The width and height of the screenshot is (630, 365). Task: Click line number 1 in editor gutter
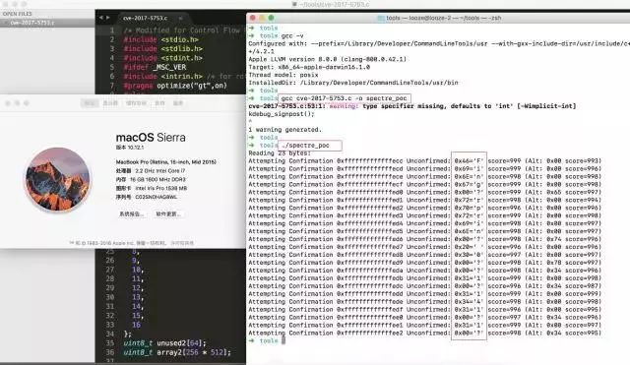[112, 30]
